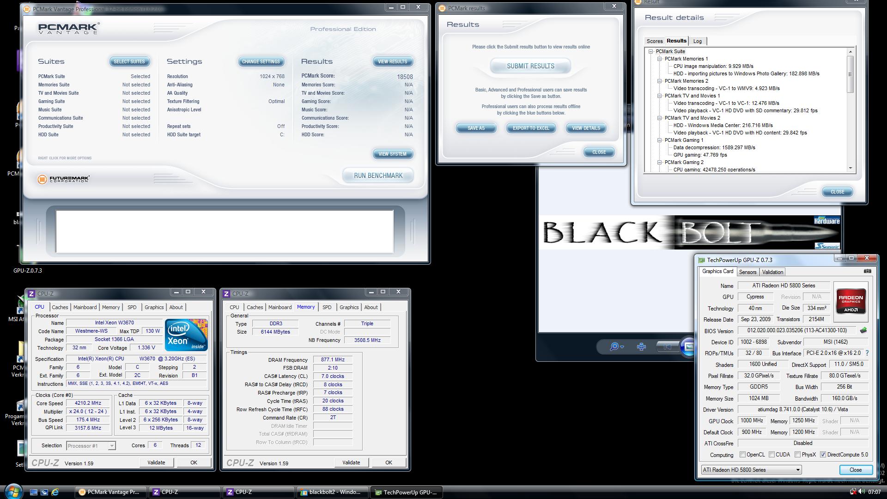Click the Bus Interface question mark icon

(867, 353)
